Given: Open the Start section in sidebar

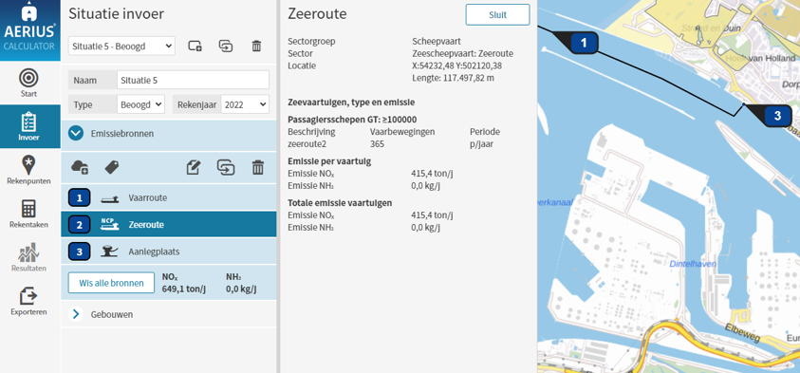Looking at the screenshot, I should [29, 84].
